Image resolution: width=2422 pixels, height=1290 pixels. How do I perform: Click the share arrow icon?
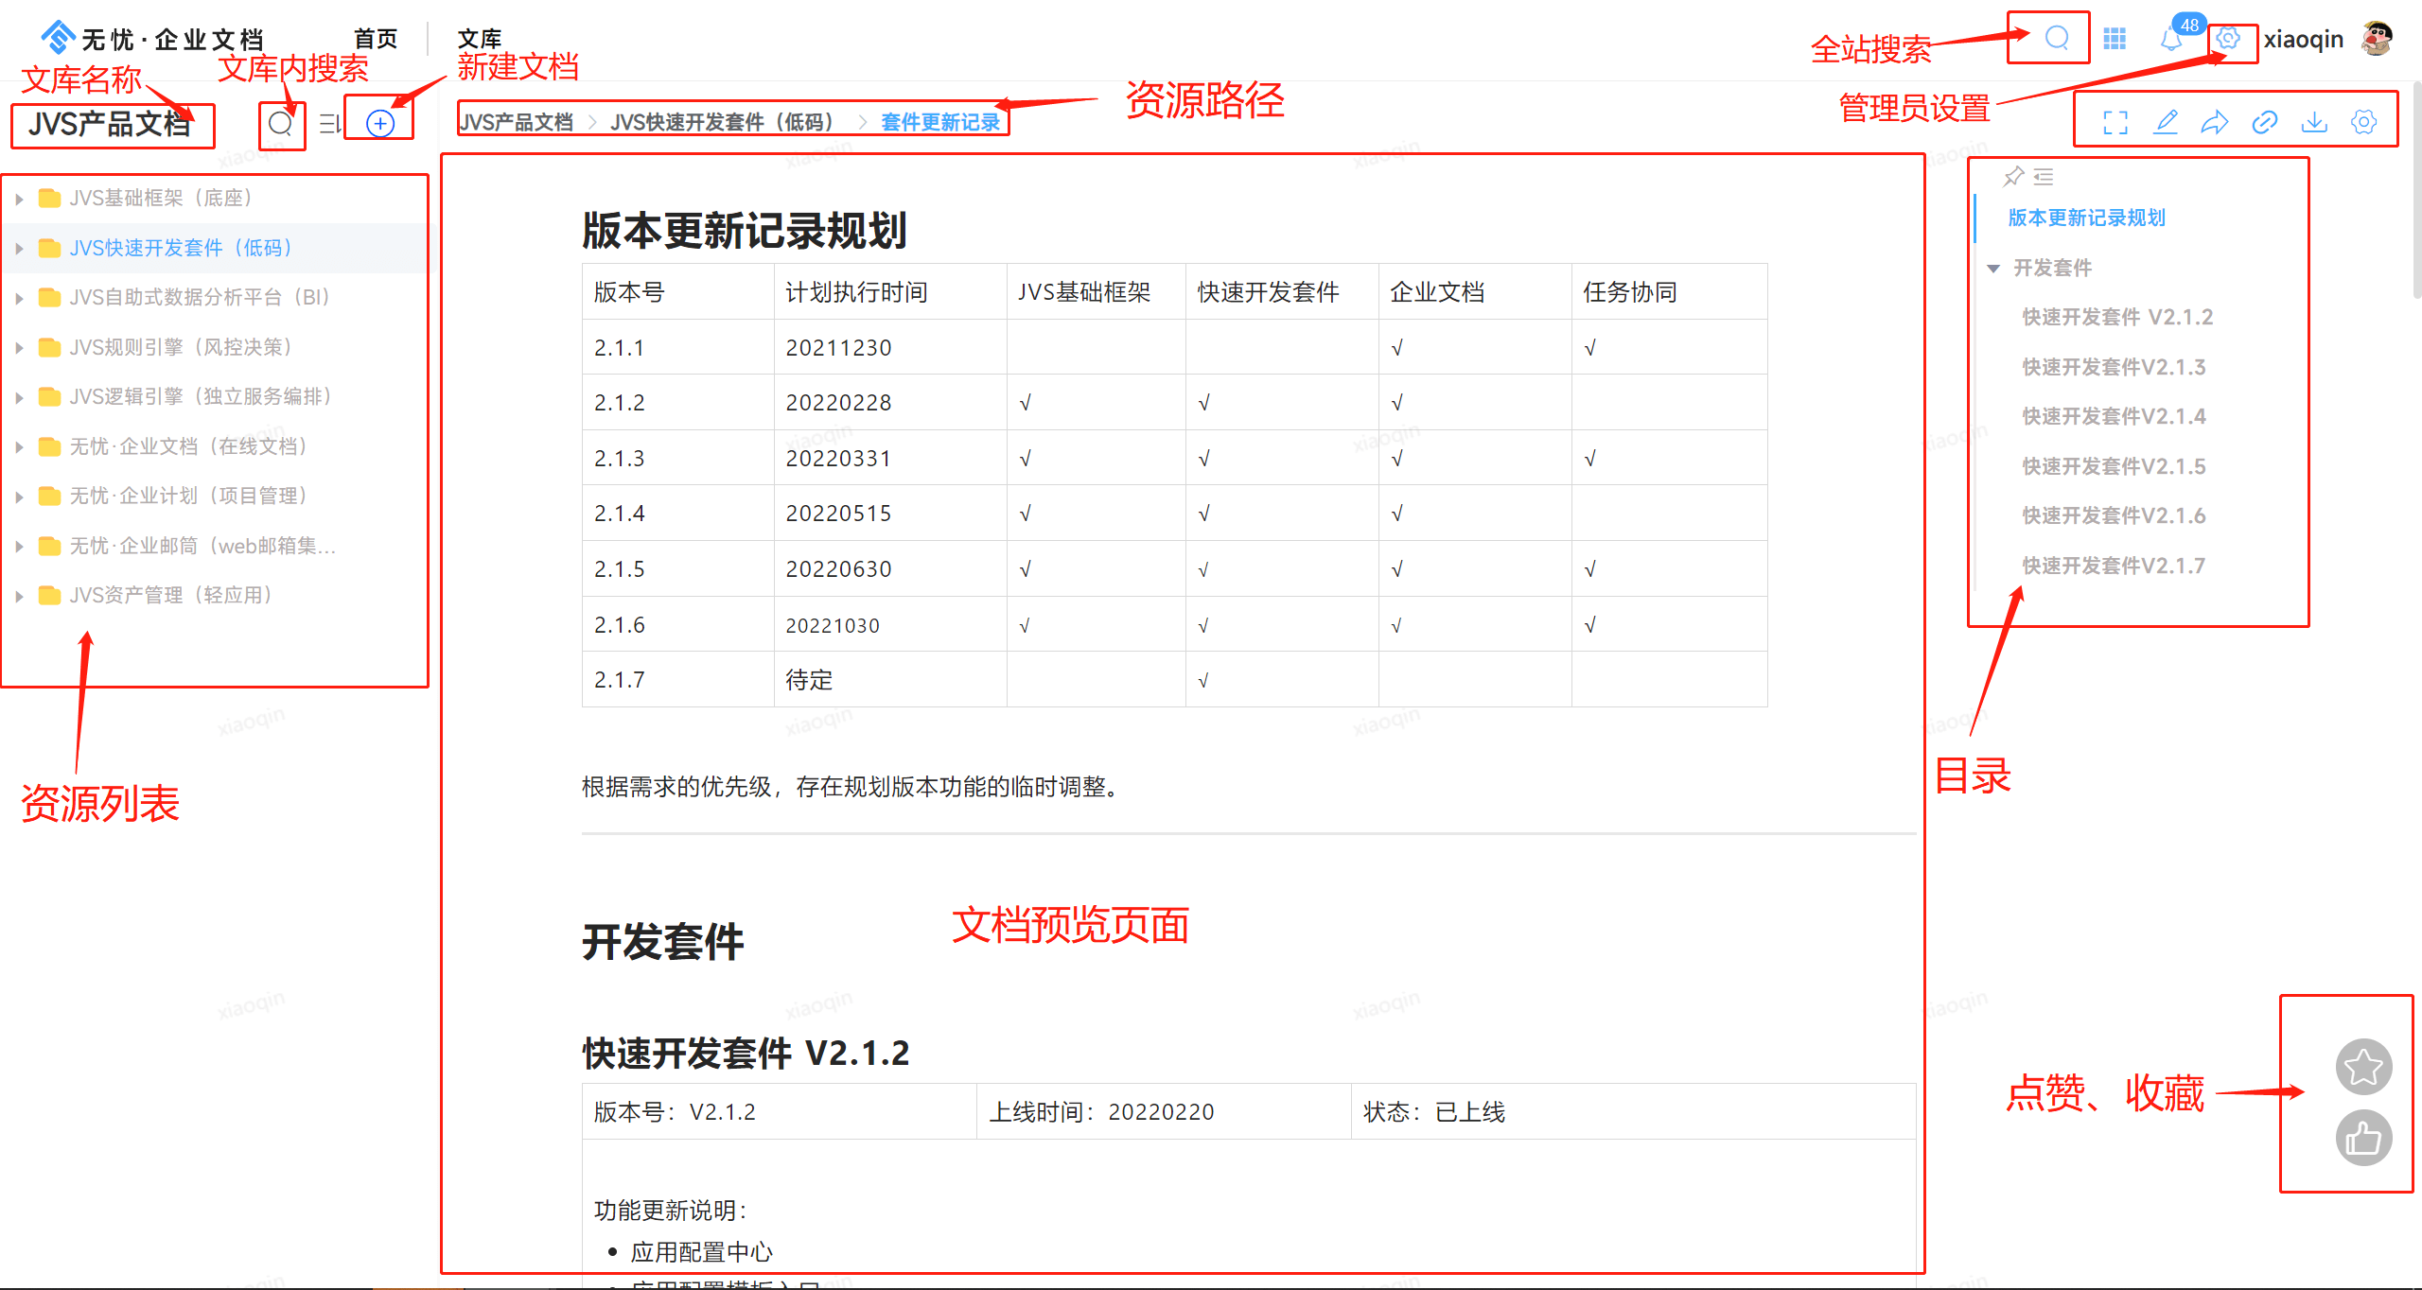2215,122
